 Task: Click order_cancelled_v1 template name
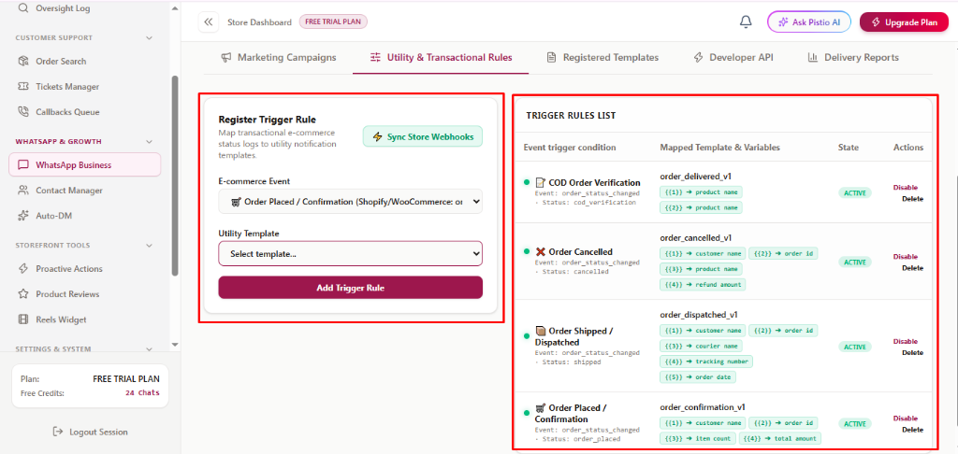[695, 237]
